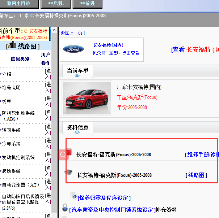Image resolution: width=219 pixels, height=218 pixels.
Task: Click the gray chip icon beside the second Focus entry
Action: click(x=68, y=172)
